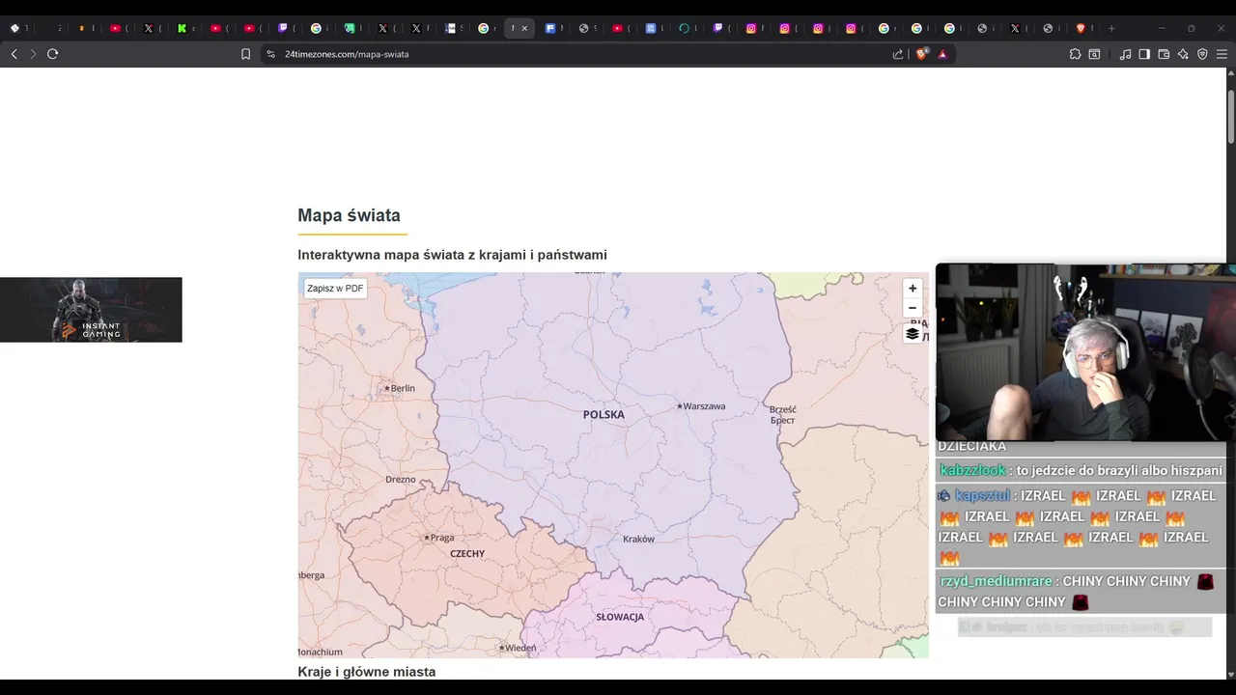
Task: Click Drezno on the map
Action: pyautogui.click(x=401, y=480)
